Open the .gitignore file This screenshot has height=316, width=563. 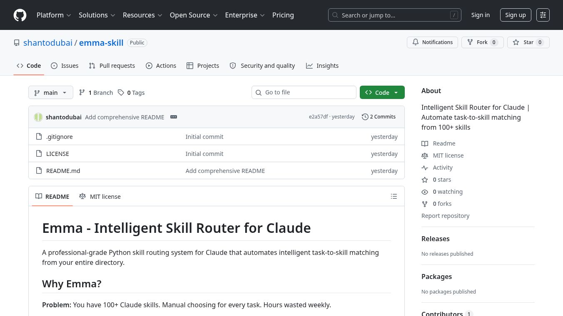pyautogui.click(x=60, y=137)
